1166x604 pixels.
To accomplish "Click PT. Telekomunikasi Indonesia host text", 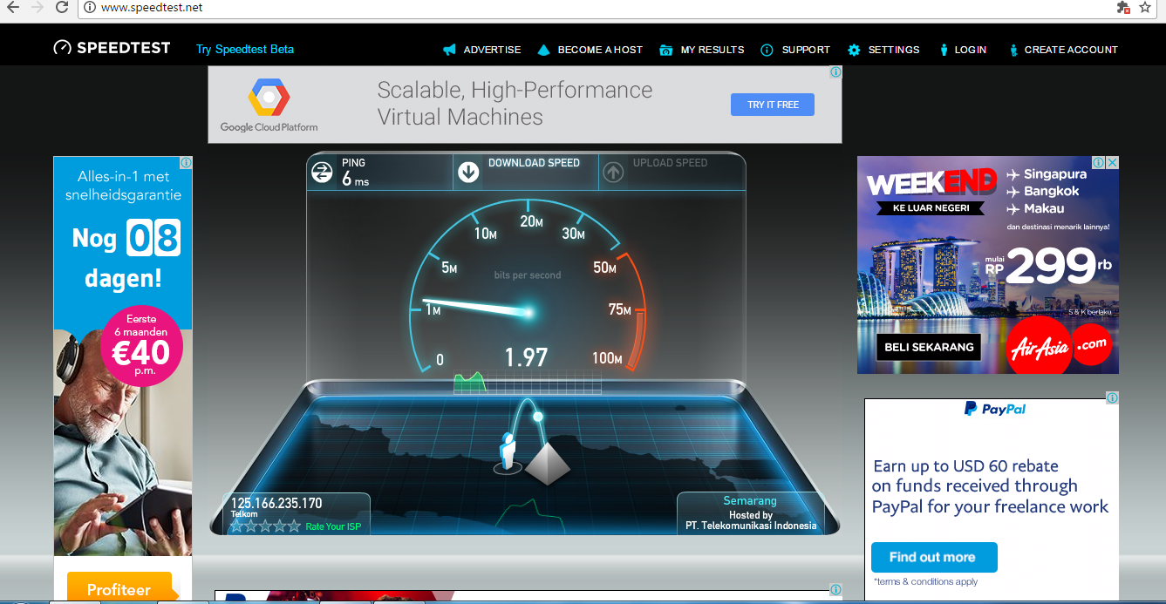I will (x=751, y=526).
